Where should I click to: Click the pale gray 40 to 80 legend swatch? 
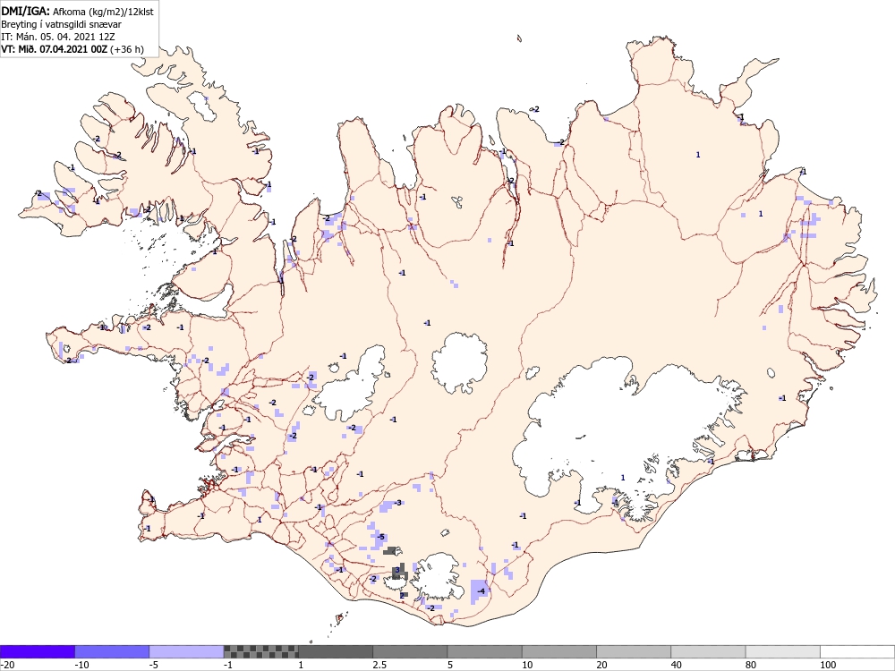[708, 651]
